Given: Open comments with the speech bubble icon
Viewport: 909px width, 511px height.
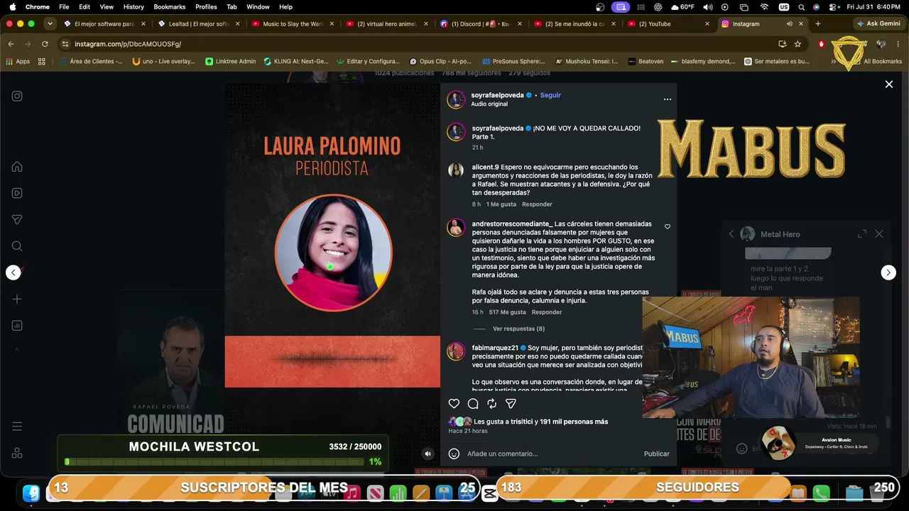Looking at the screenshot, I should (x=473, y=404).
